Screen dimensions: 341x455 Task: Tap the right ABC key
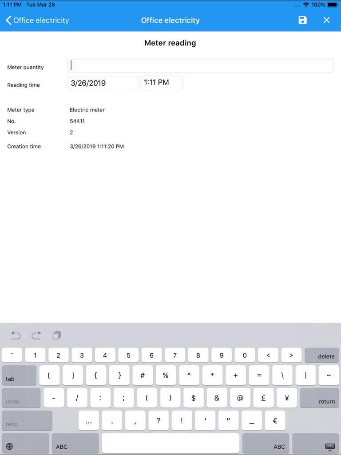(266, 443)
